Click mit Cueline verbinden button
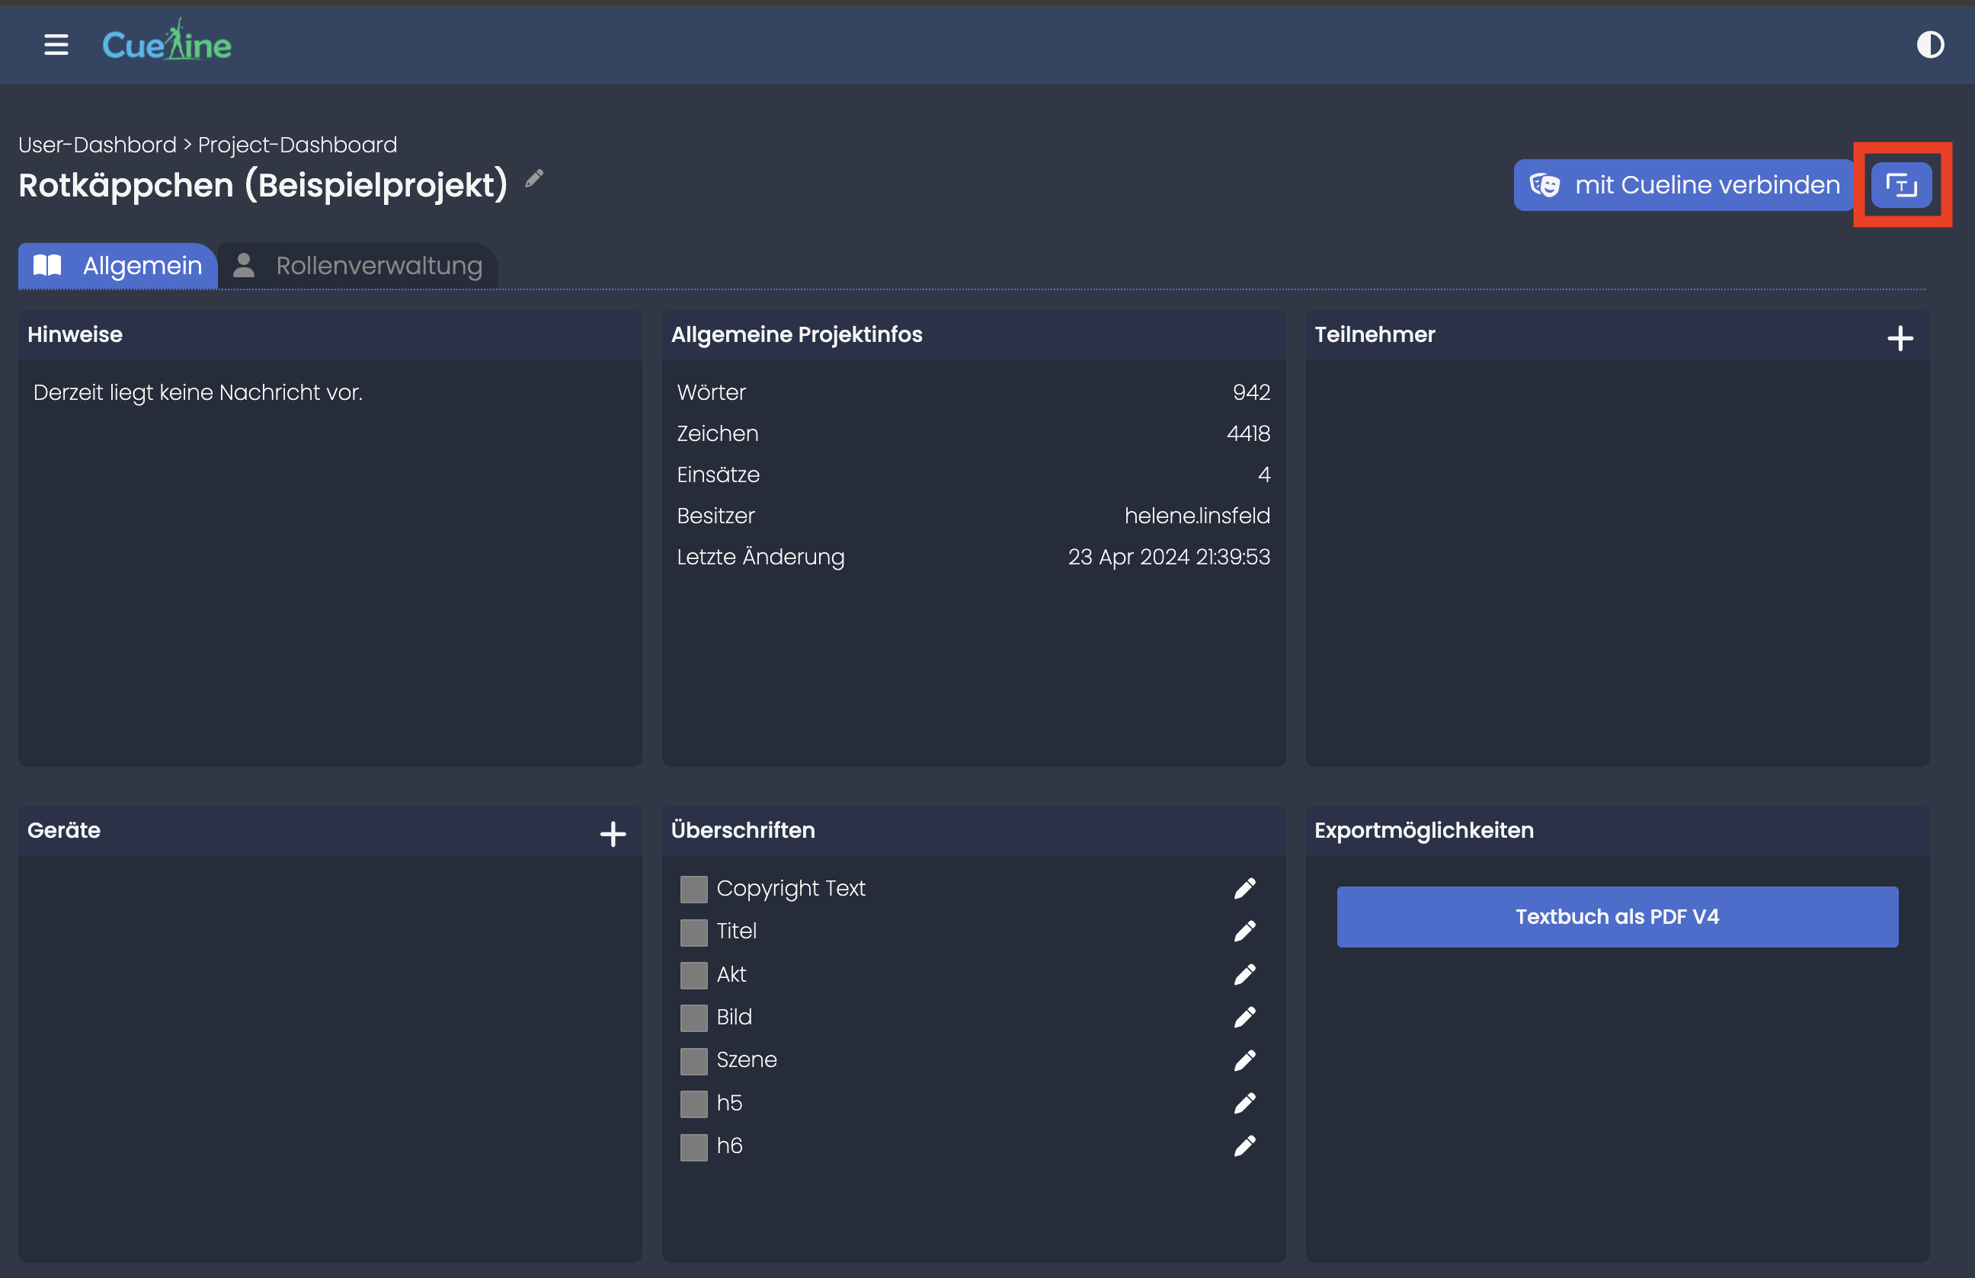This screenshot has height=1278, width=1975. (x=1683, y=184)
